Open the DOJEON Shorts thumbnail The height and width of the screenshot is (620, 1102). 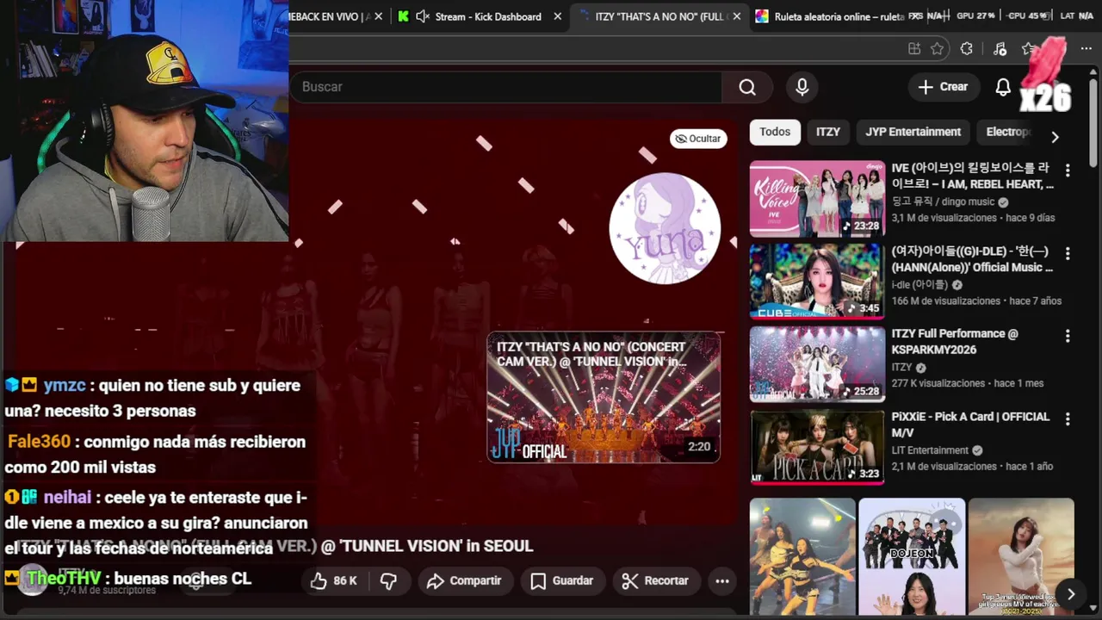[912, 556]
